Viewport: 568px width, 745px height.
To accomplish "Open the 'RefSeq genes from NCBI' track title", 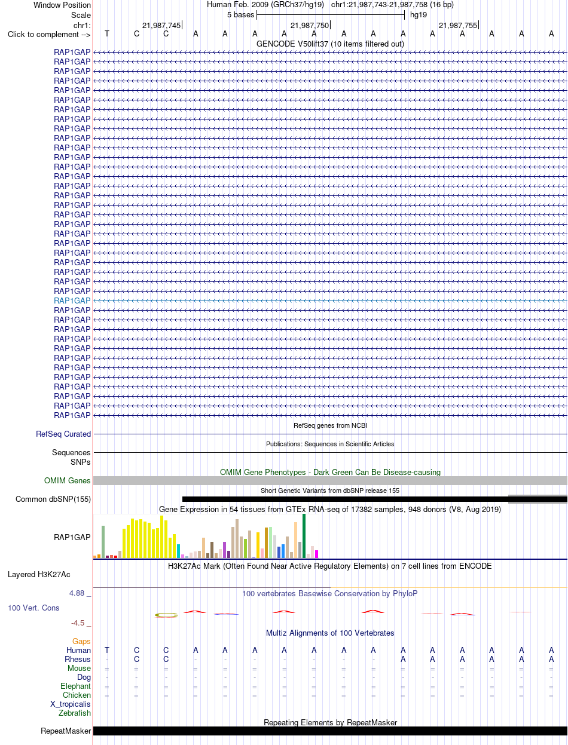I will click(x=330, y=425).
